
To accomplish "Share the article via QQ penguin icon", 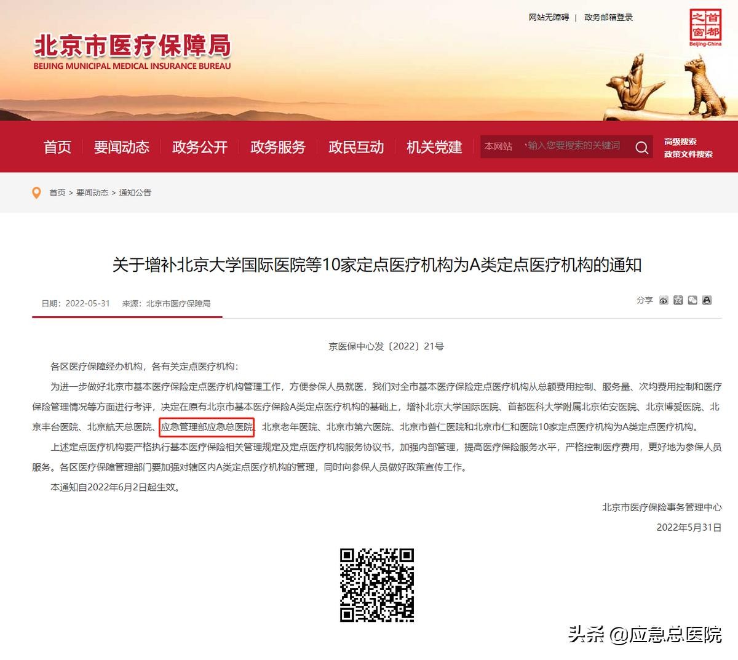I will click(x=707, y=300).
